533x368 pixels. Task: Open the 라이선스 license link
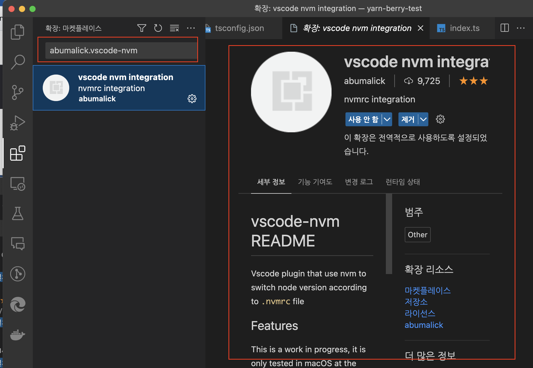point(420,313)
